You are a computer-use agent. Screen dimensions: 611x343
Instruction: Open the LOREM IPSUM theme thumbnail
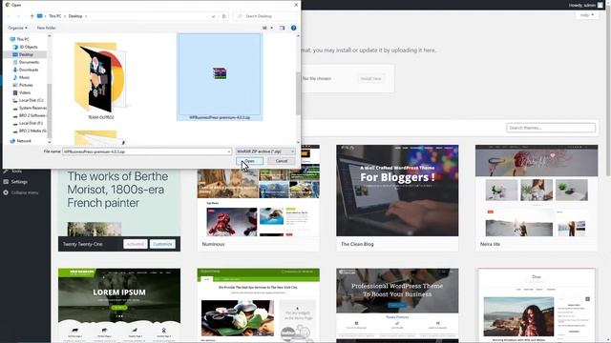tap(118, 305)
